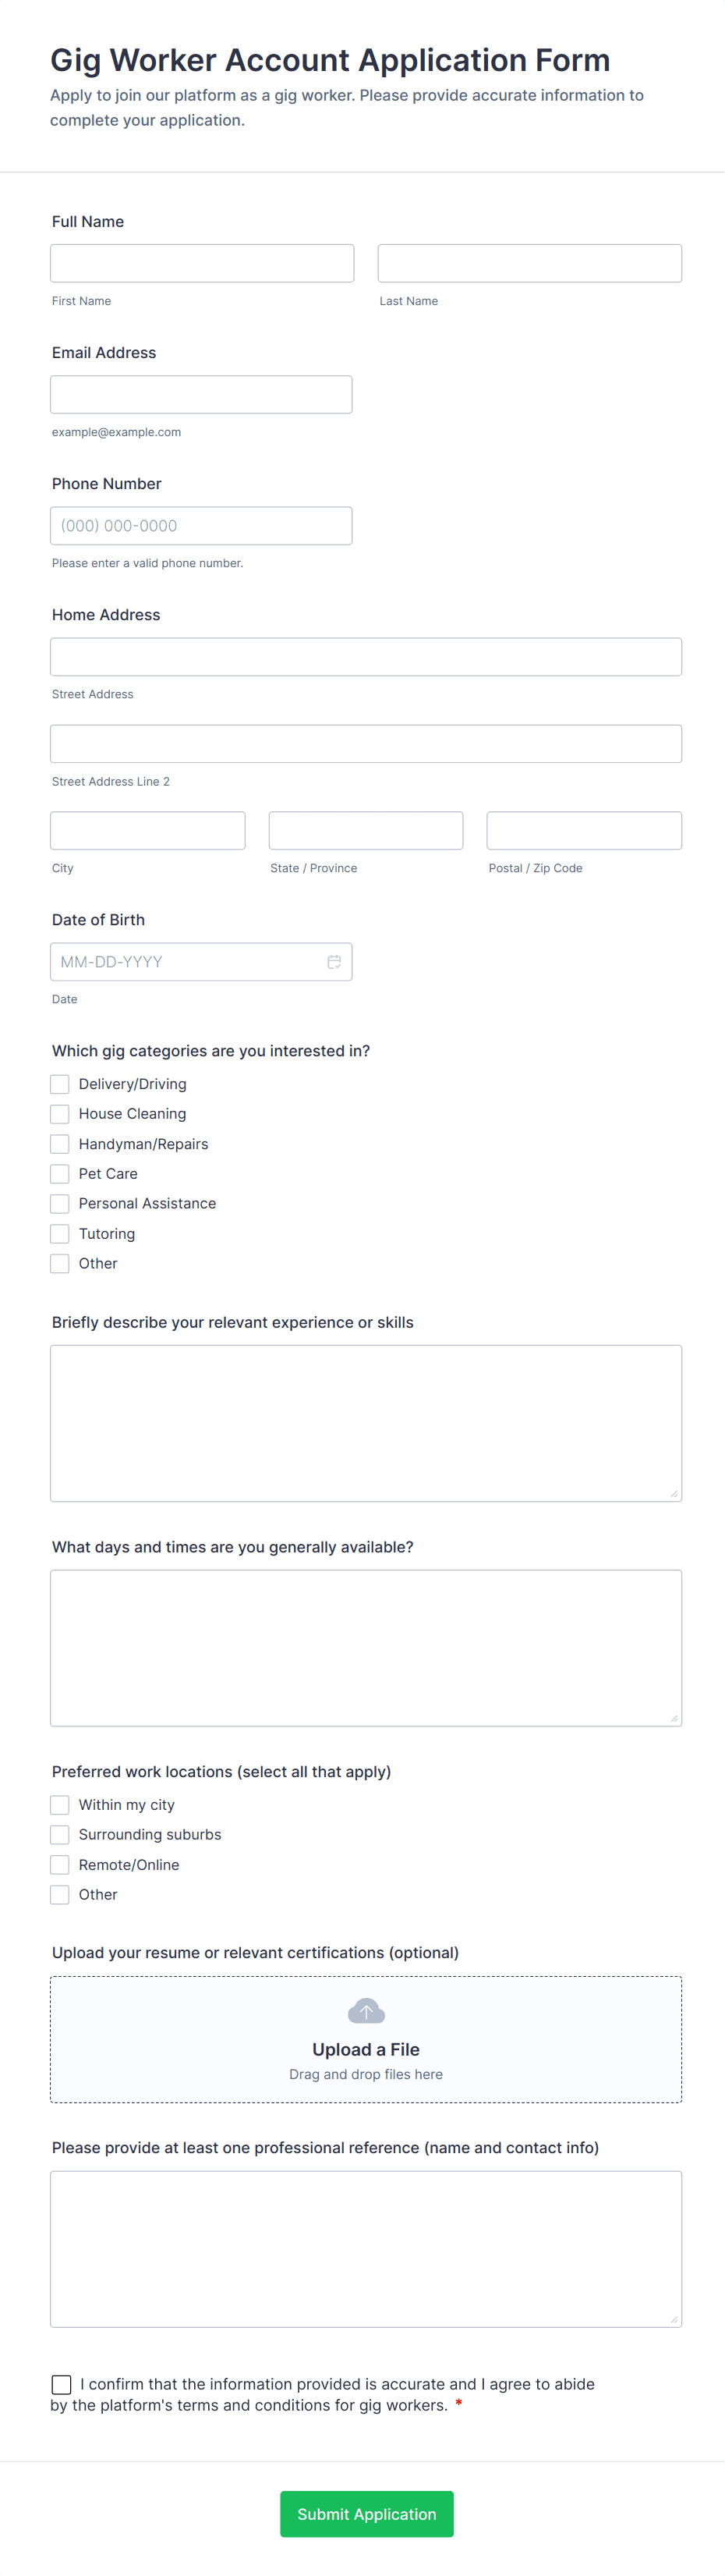The height and width of the screenshot is (2576, 725).
Task: Enable the Pet Care checkbox
Action: (x=60, y=1174)
